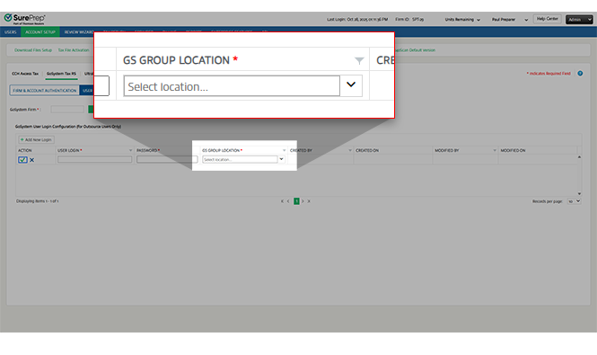Image resolution: width=597 pixels, height=355 pixels.
Task: Click the Firm ID text
Action: [x=409, y=20]
